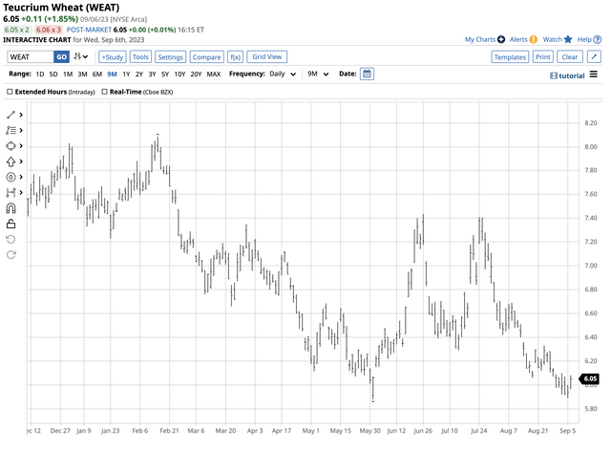Expand the line tool options chevron

pos(21,115)
